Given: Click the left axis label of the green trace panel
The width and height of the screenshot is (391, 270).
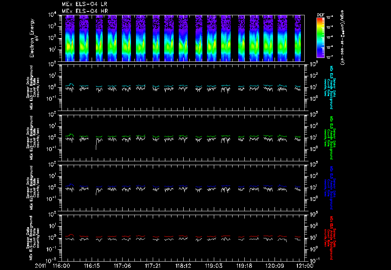Looking at the screenshot, I should (33, 138).
